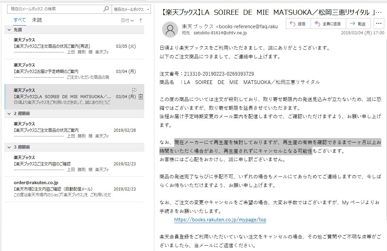Reverse sort order with the up arrow
The height and width of the screenshot is (251, 387).
(x=141, y=20)
